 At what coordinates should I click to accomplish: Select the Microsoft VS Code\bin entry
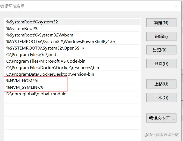pos(46,61)
